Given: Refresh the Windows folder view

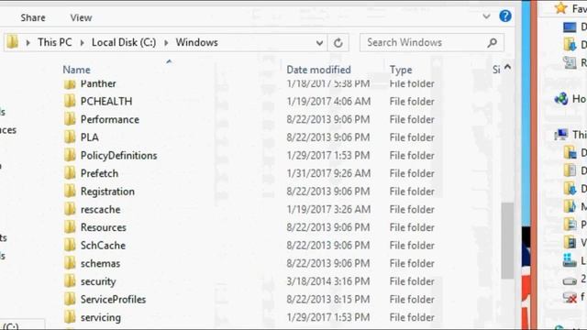Looking at the screenshot, I should tap(338, 43).
